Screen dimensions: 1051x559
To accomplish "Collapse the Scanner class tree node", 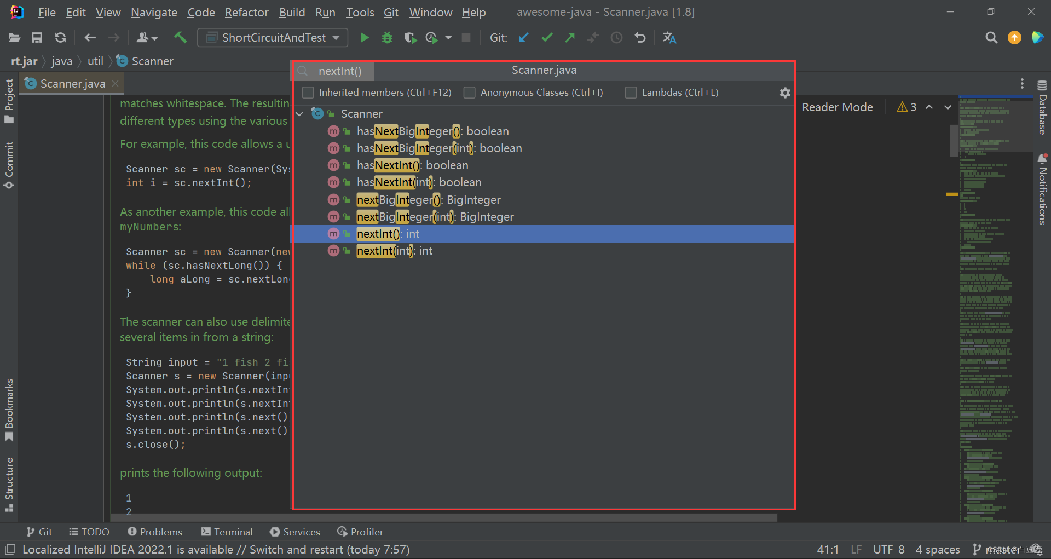I will pyautogui.click(x=299, y=114).
